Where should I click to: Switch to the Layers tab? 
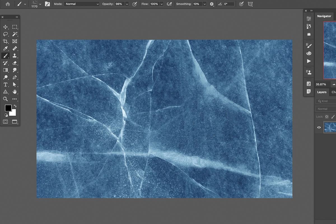click(322, 92)
